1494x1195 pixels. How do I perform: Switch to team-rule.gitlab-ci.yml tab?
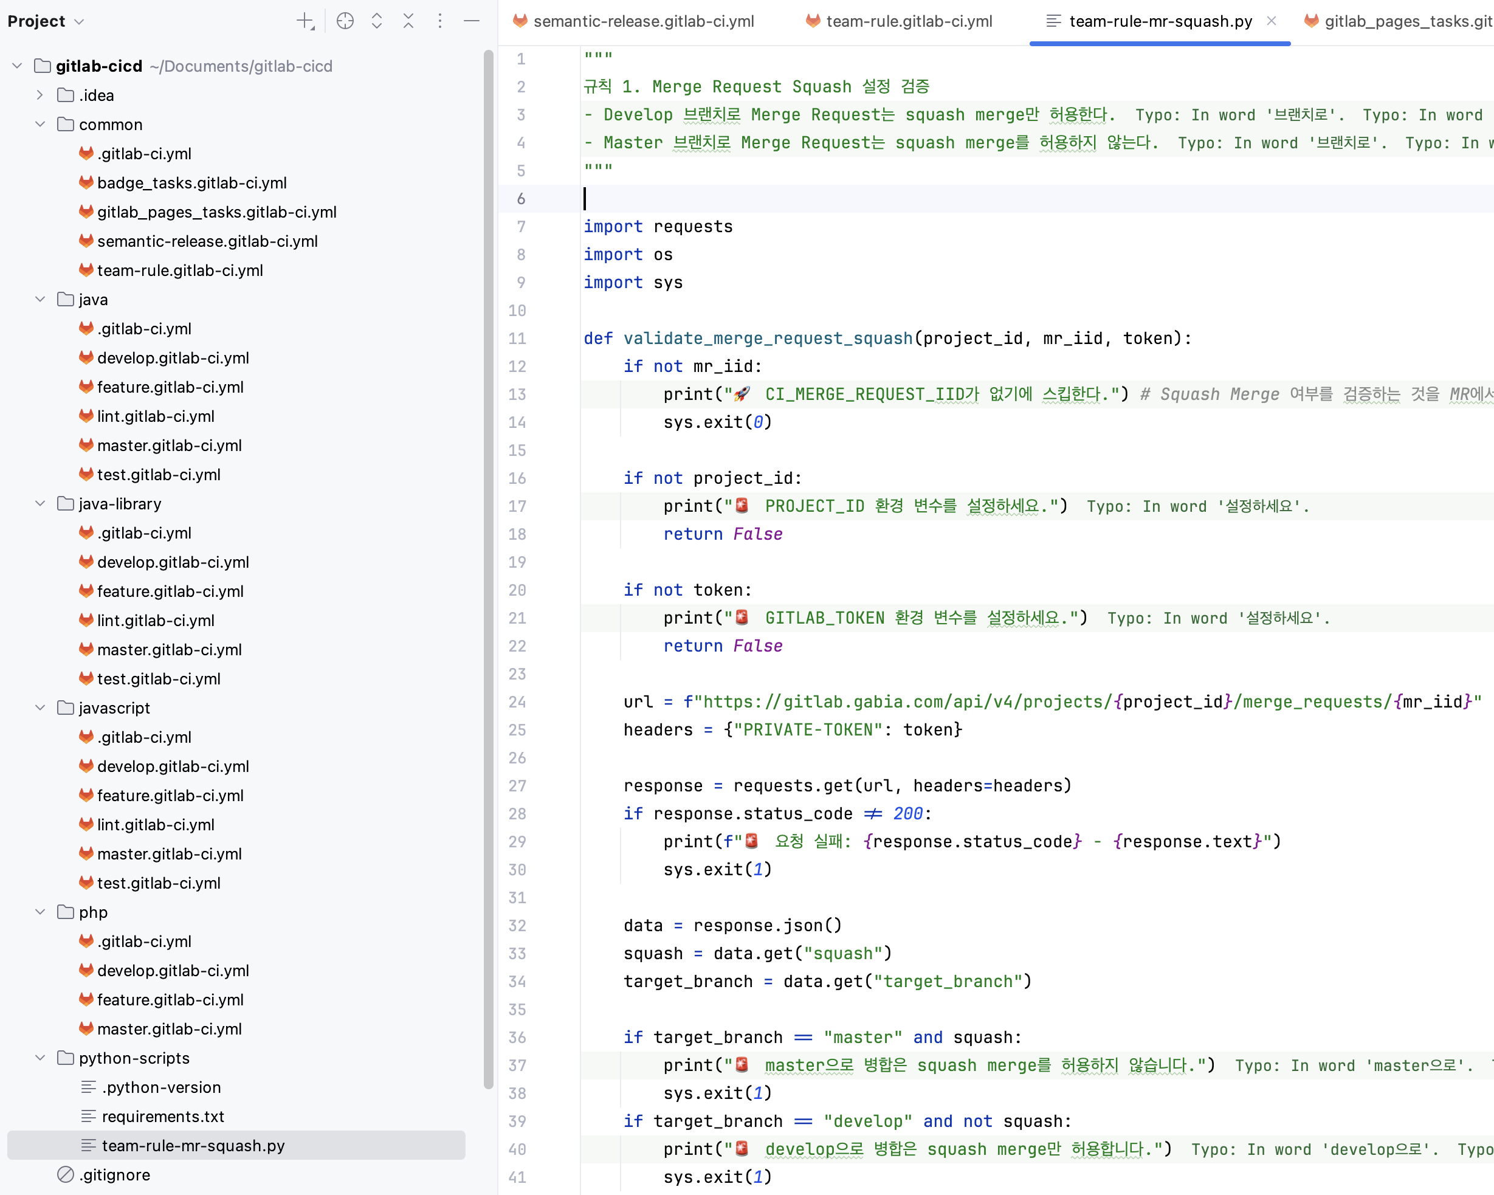[909, 21]
